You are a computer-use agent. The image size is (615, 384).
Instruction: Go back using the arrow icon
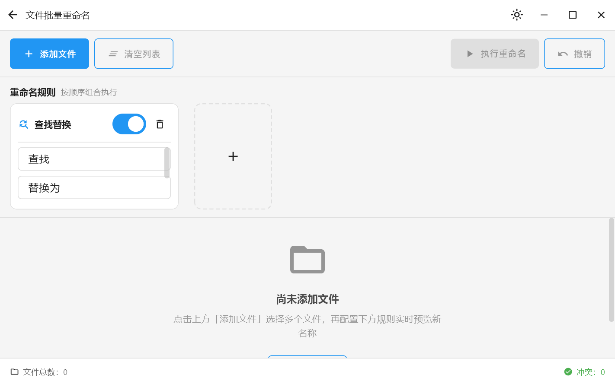tap(13, 15)
